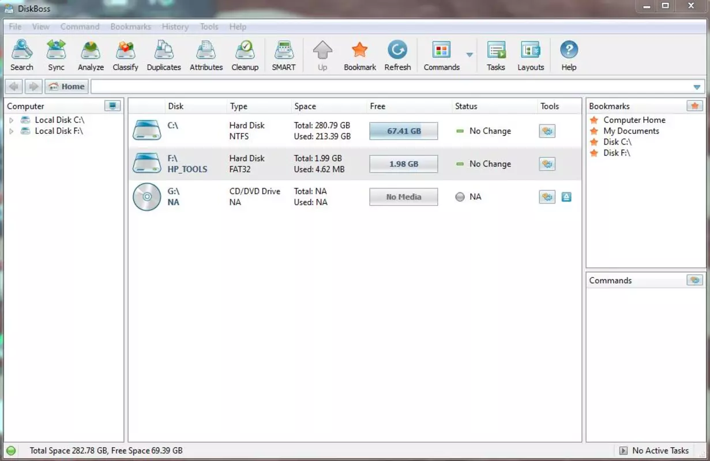Open the View menu

[41, 27]
